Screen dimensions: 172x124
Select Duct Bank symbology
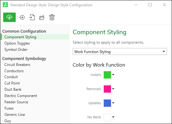pyautogui.click(x=13, y=89)
